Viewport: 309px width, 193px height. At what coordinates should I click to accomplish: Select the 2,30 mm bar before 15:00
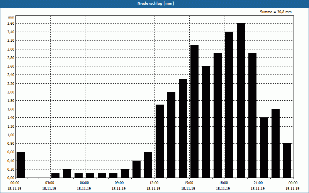coord(183,128)
